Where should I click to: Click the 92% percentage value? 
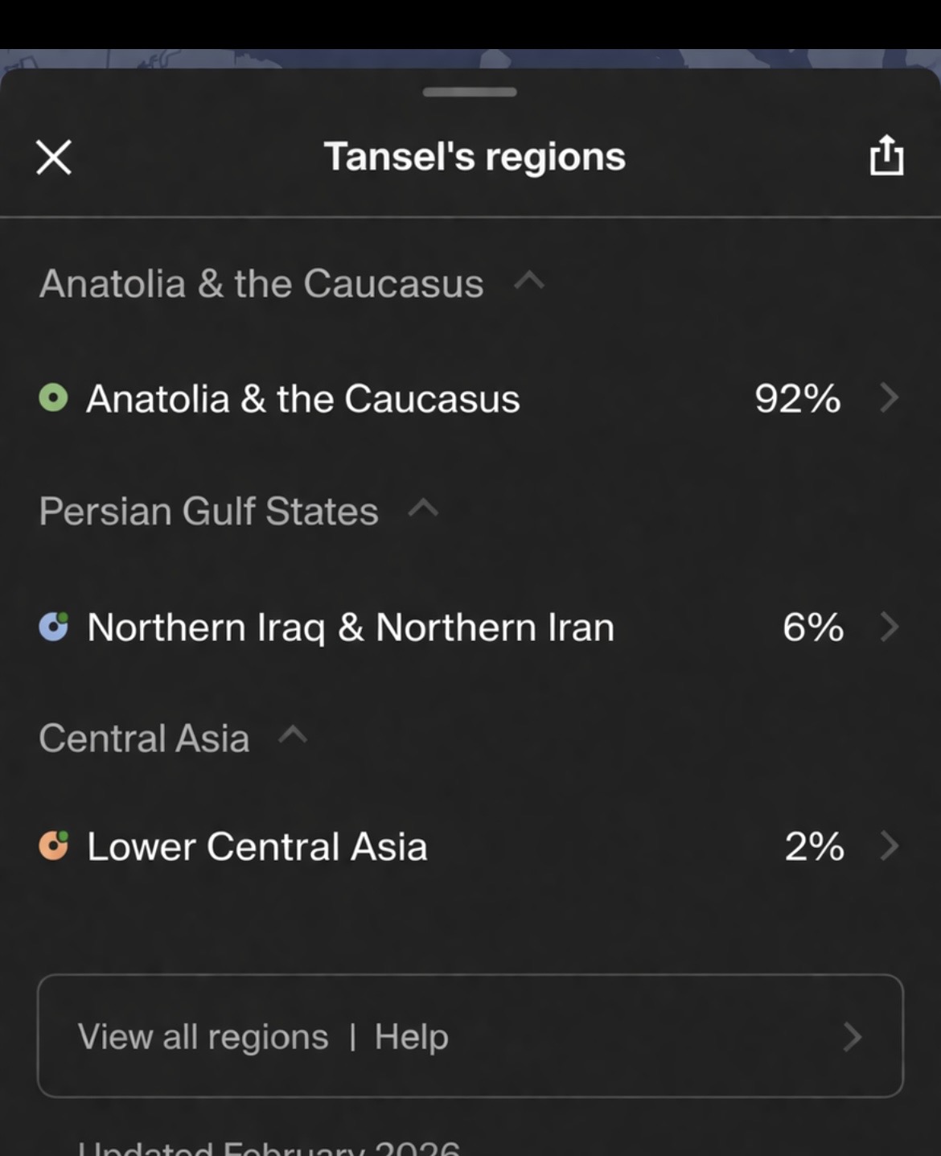[x=797, y=399]
